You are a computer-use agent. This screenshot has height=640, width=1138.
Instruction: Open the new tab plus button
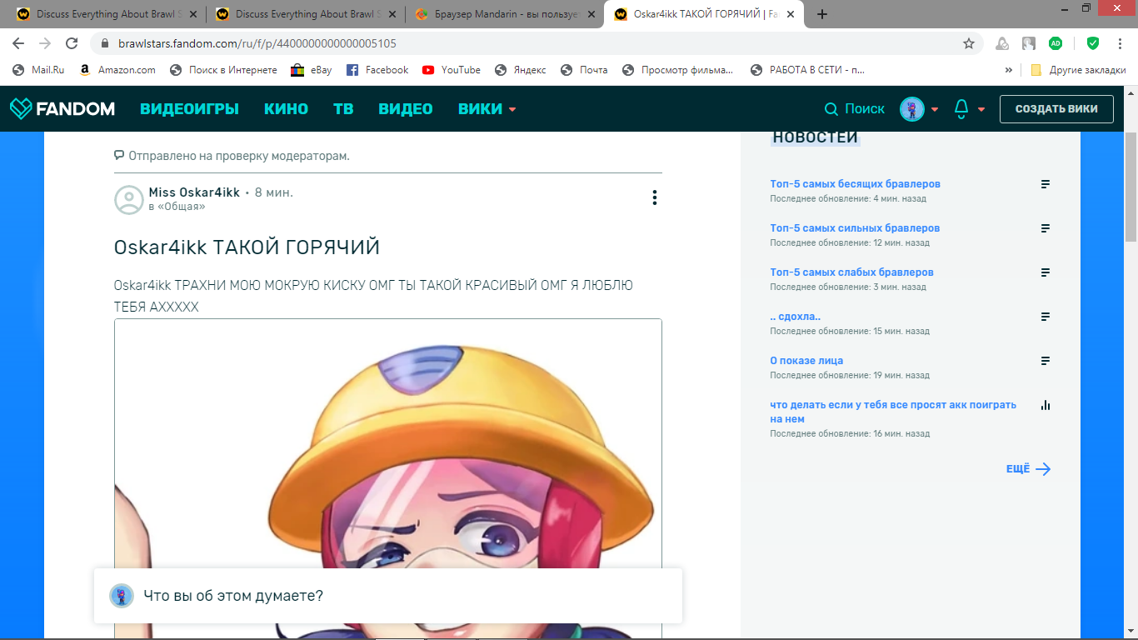[822, 14]
